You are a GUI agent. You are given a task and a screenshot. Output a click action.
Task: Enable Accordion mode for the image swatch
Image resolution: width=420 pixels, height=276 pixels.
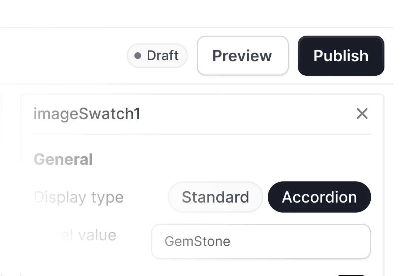(319, 197)
